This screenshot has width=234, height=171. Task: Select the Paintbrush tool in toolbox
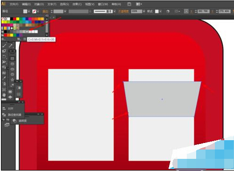click(4, 46)
